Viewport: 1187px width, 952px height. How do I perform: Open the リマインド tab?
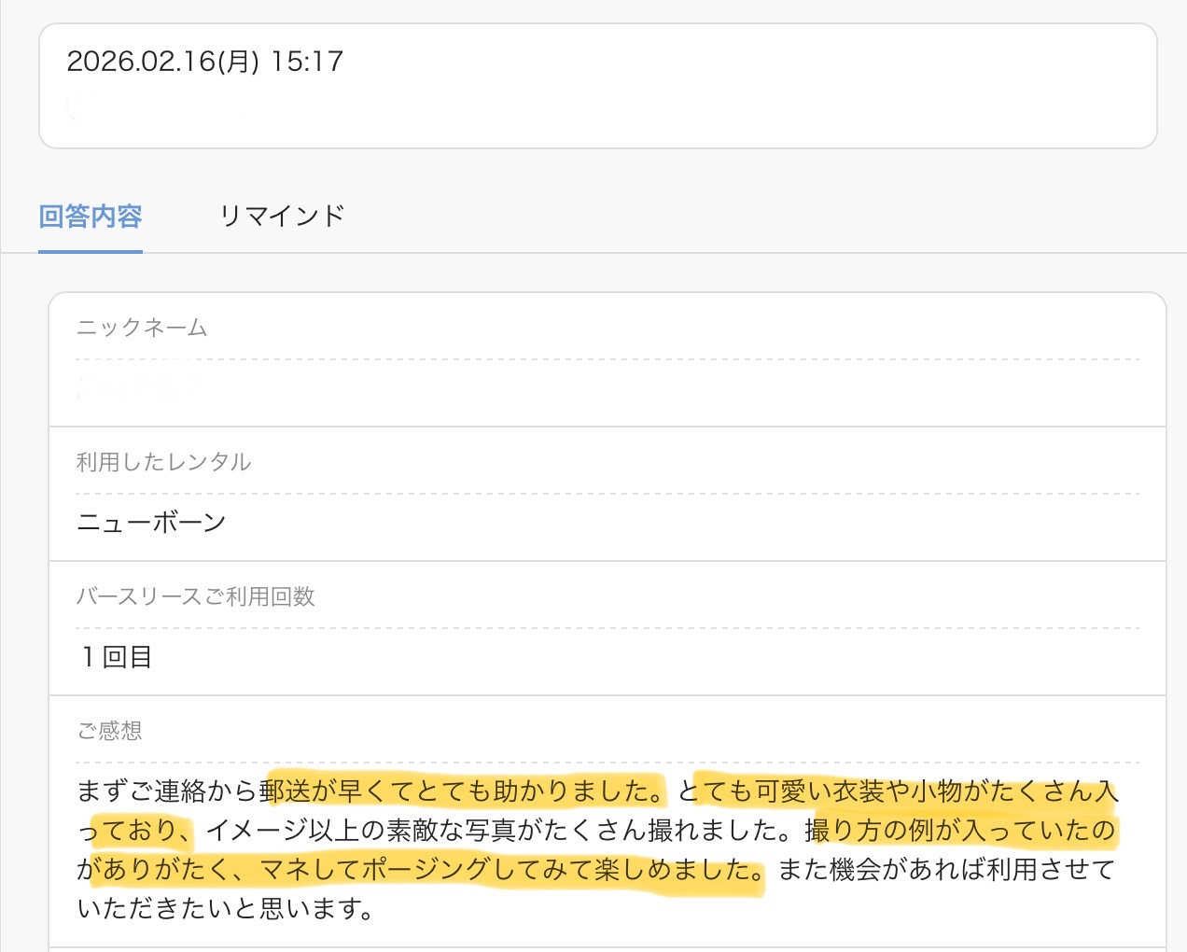click(282, 217)
